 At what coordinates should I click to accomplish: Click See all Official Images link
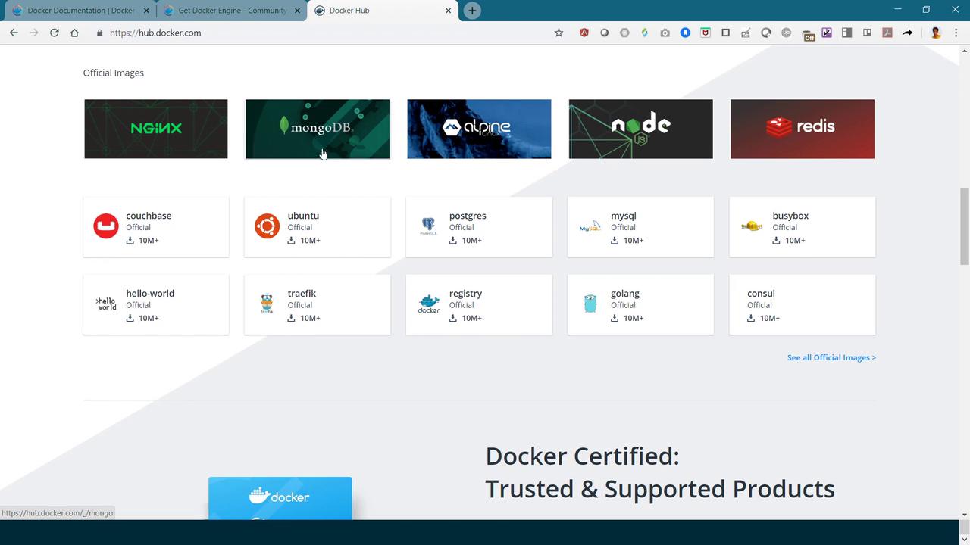pyautogui.click(x=831, y=357)
